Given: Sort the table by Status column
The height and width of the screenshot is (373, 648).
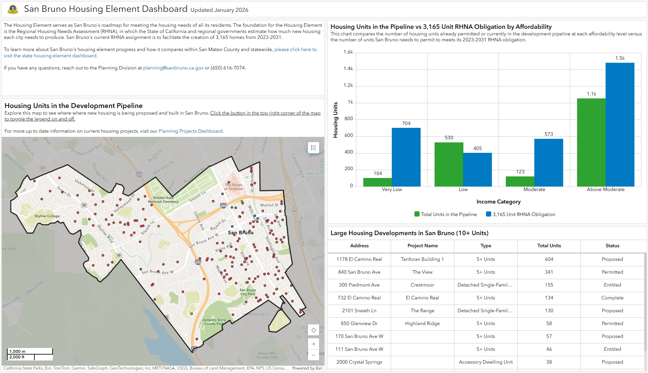Looking at the screenshot, I should click(x=613, y=246).
